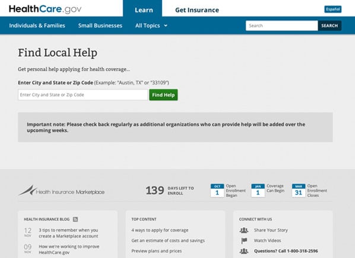Switch to the Get Insurance tab
This screenshot has height=258, width=355.
tap(197, 10)
